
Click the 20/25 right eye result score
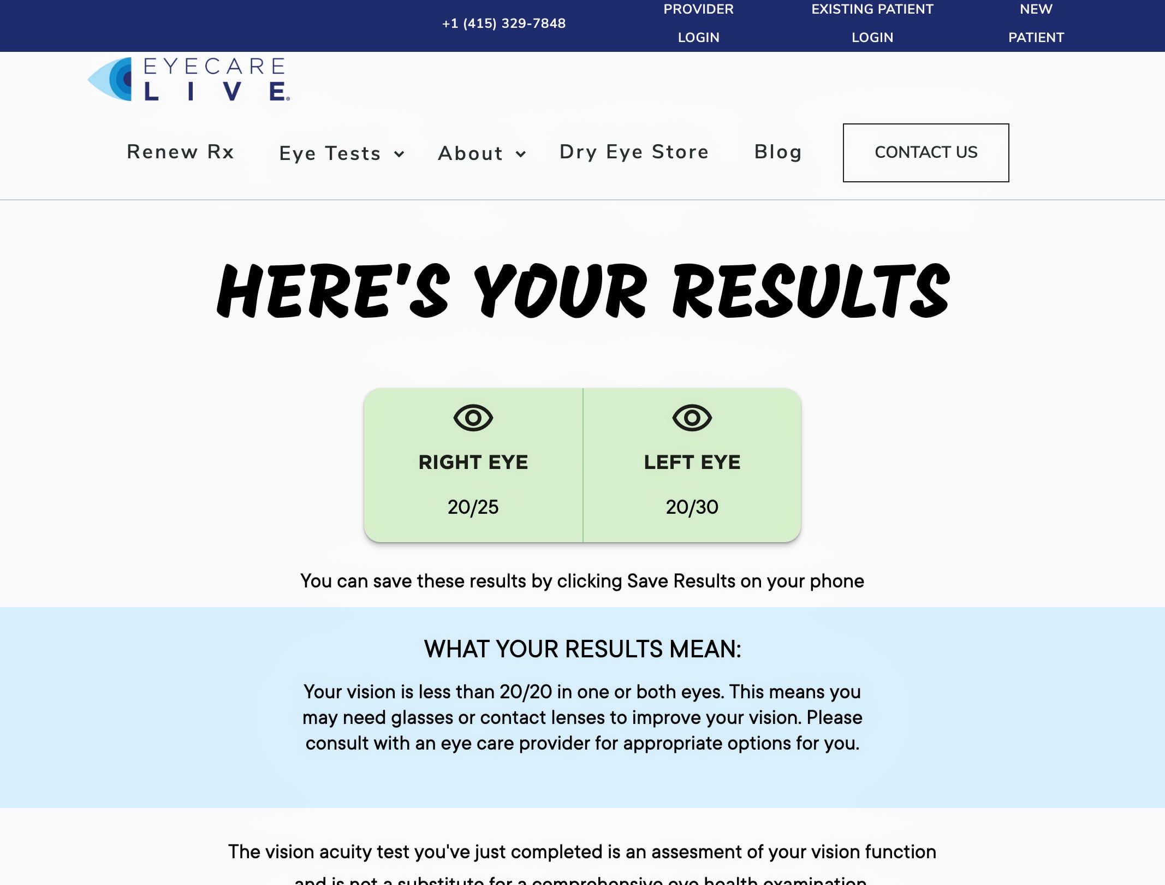click(x=472, y=507)
